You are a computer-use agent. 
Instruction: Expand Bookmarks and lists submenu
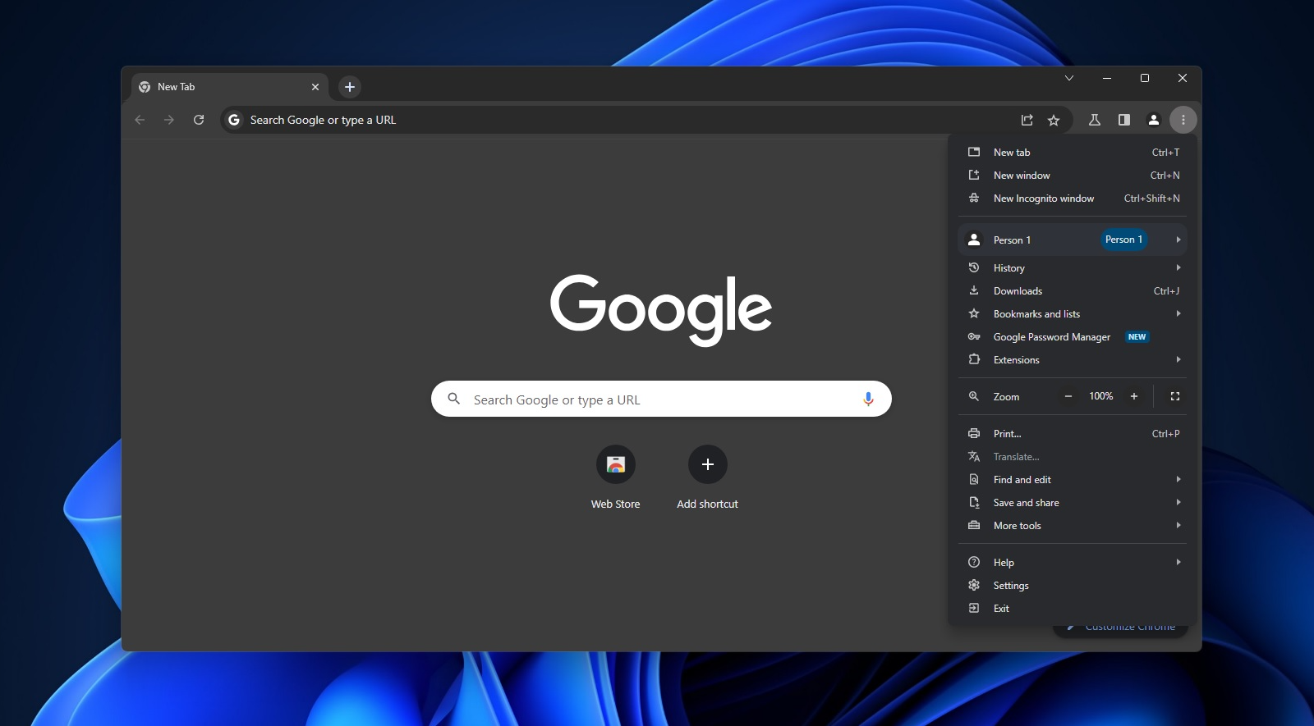(1073, 314)
